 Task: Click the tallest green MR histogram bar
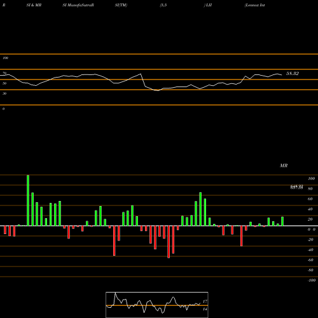[28, 200]
